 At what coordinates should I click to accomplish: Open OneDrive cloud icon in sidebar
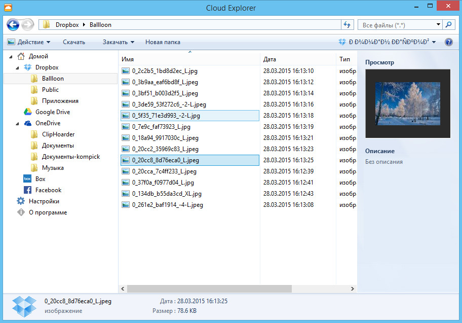[28, 123]
